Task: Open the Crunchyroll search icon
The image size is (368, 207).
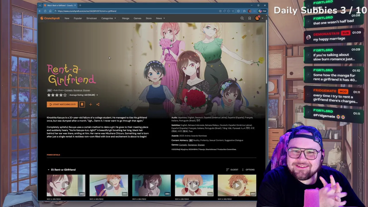Action: 242,18
